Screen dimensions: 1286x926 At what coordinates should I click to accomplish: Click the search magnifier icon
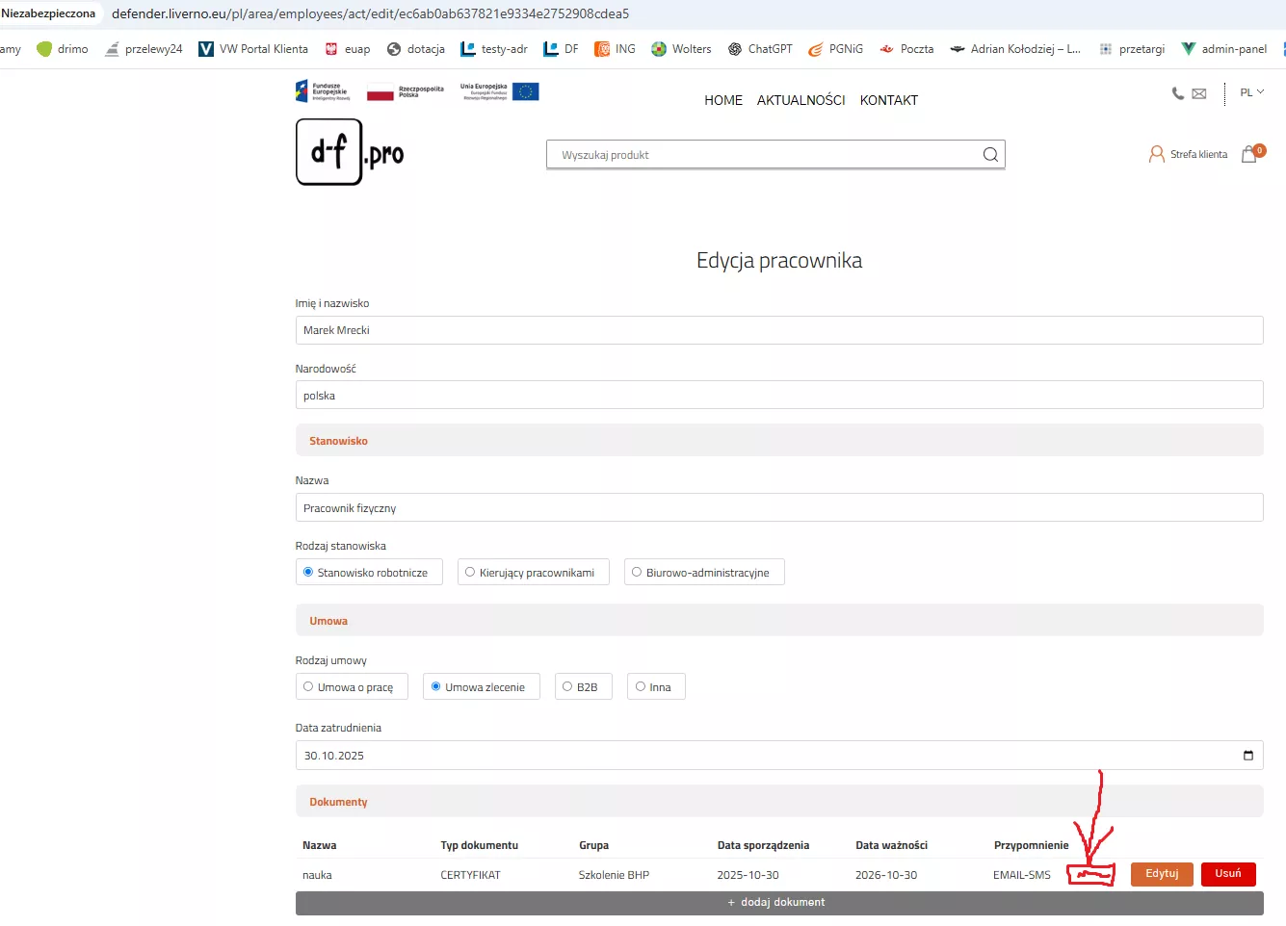(x=989, y=155)
